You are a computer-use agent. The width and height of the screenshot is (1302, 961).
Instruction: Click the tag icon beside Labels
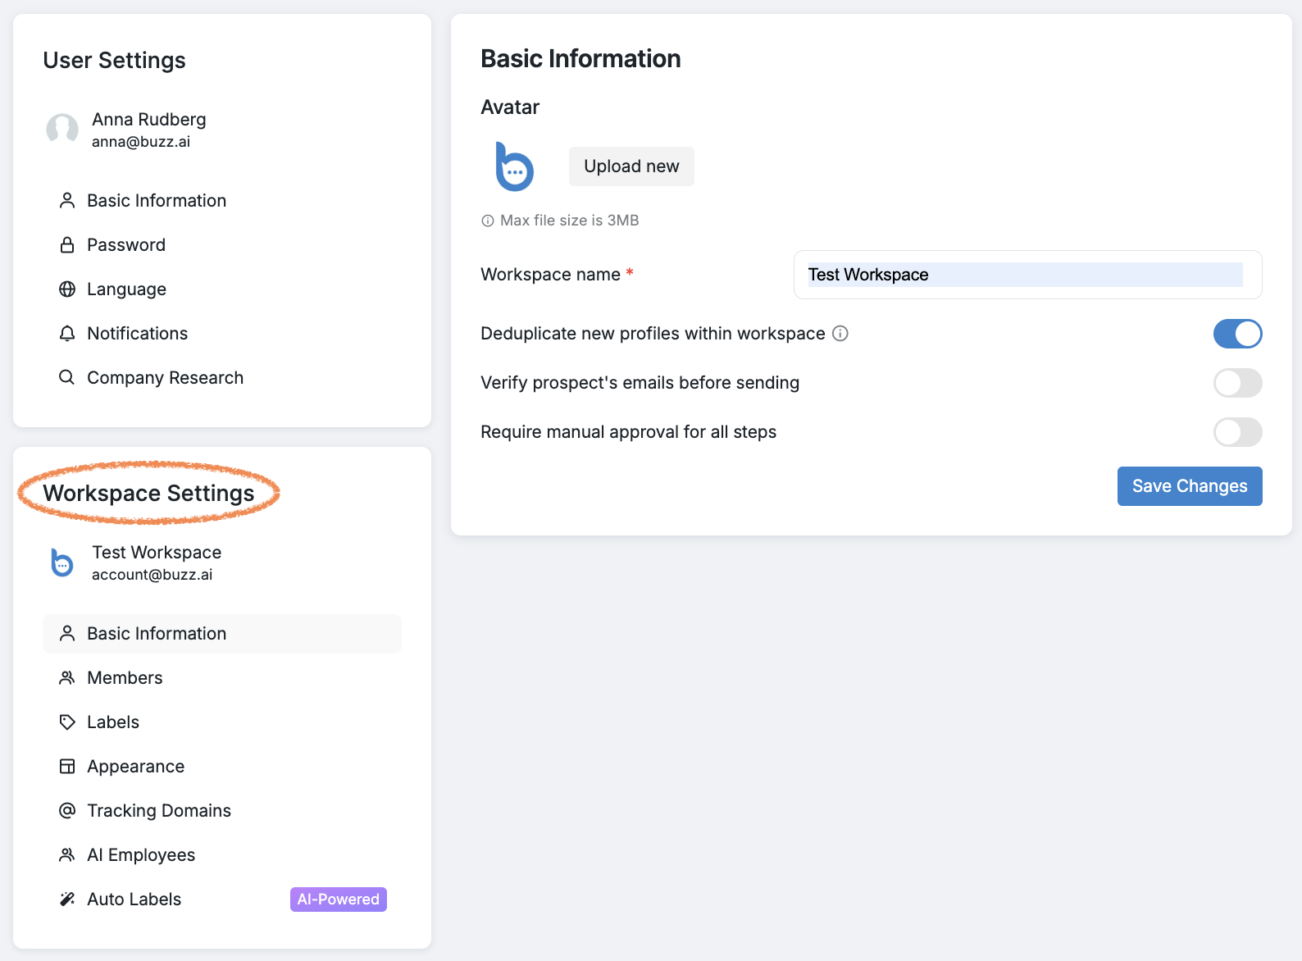pos(67,722)
